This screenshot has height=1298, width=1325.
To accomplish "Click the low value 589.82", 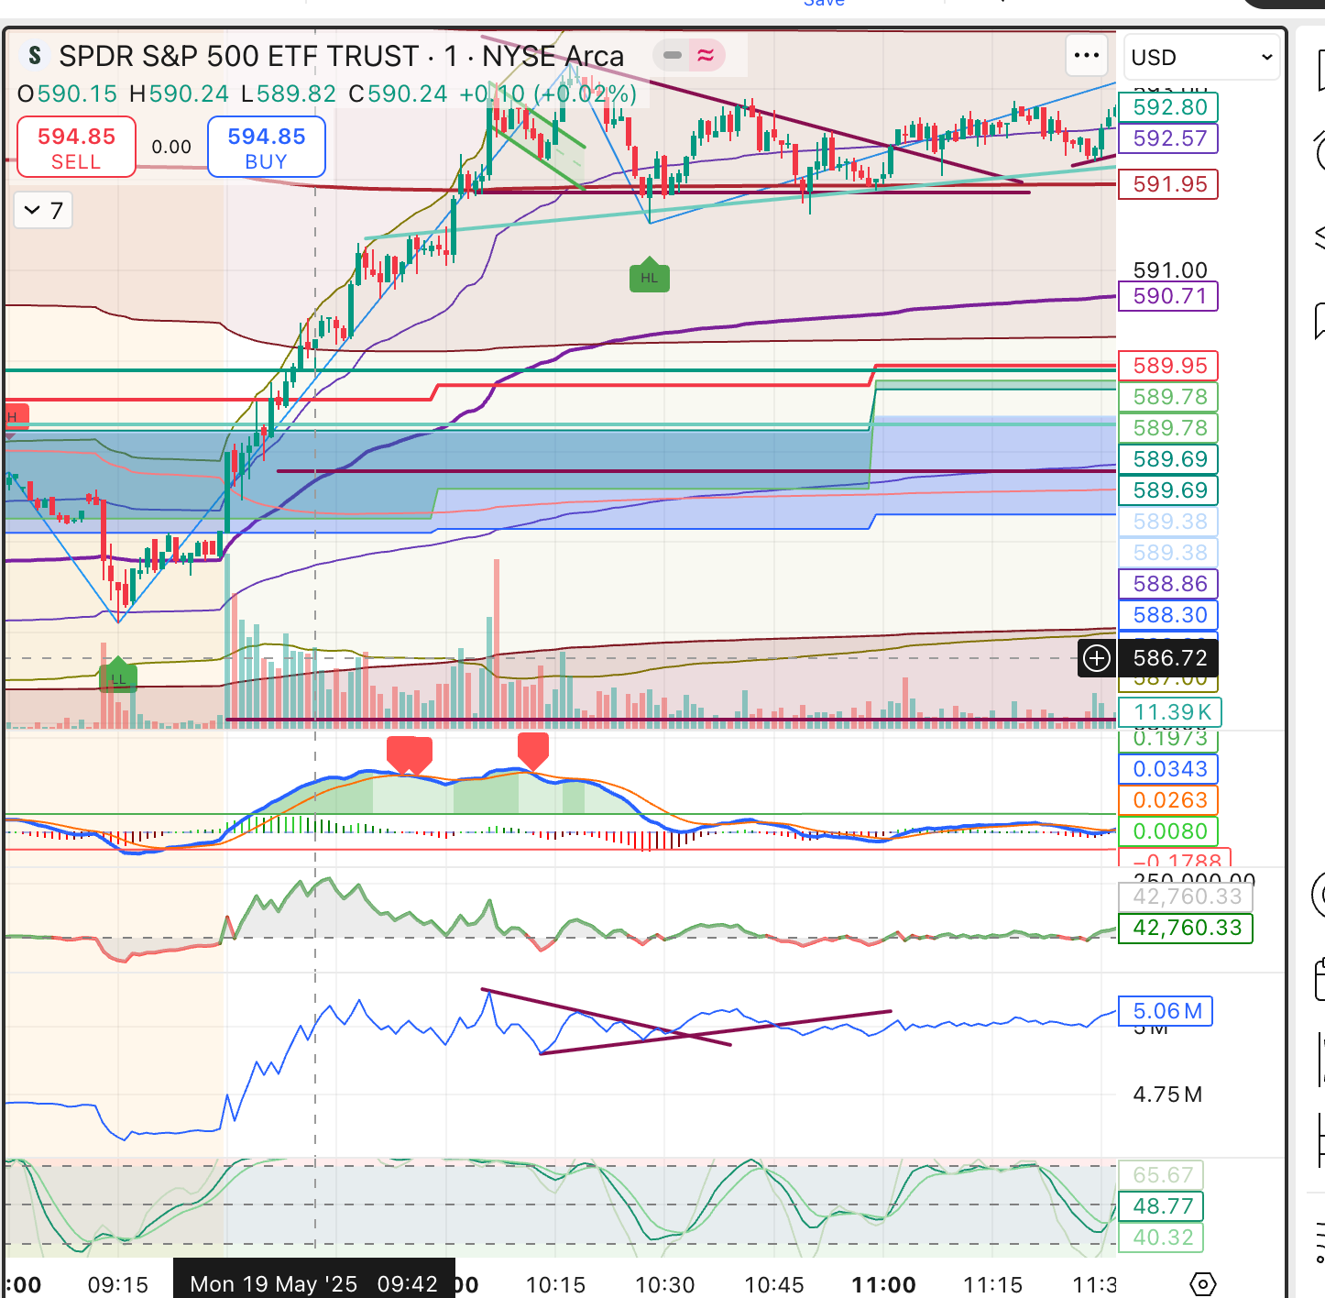I will (296, 94).
